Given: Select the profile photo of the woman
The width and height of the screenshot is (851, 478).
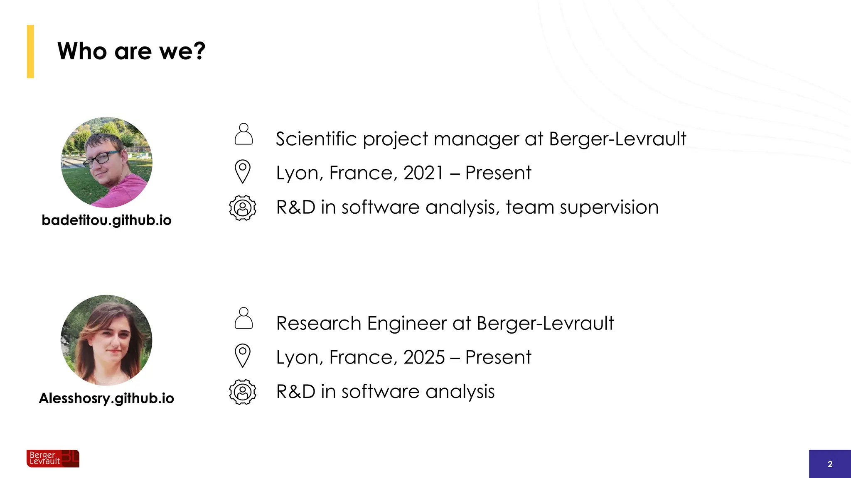Looking at the screenshot, I should tap(107, 340).
